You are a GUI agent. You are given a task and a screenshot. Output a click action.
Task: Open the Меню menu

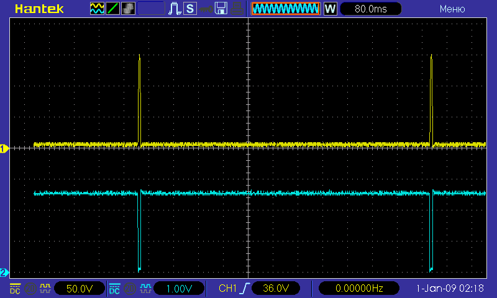(452, 9)
